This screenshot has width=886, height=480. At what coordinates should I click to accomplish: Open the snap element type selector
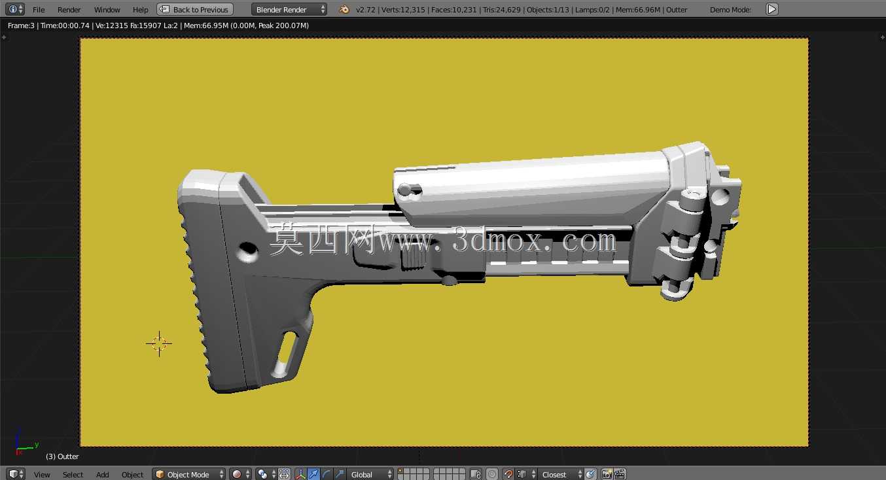(x=526, y=474)
